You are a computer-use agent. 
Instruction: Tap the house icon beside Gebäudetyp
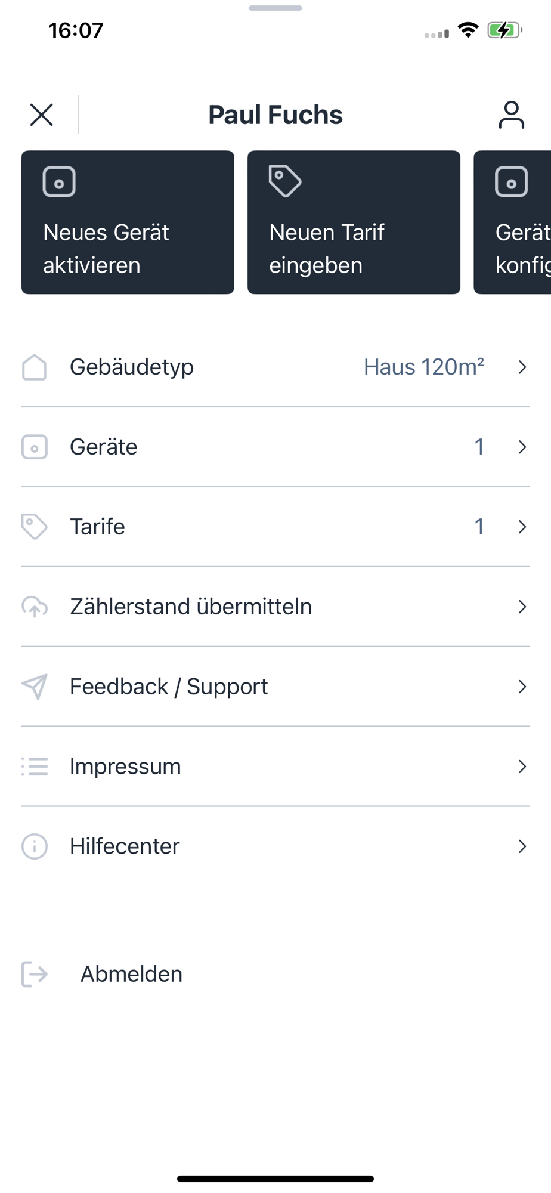pyautogui.click(x=35, y=367)
